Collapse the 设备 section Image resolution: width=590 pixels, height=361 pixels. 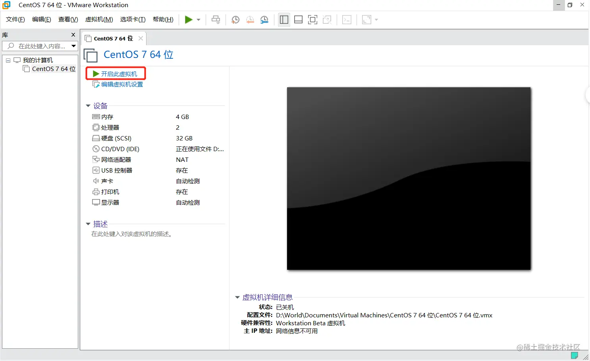coord(88,106)
